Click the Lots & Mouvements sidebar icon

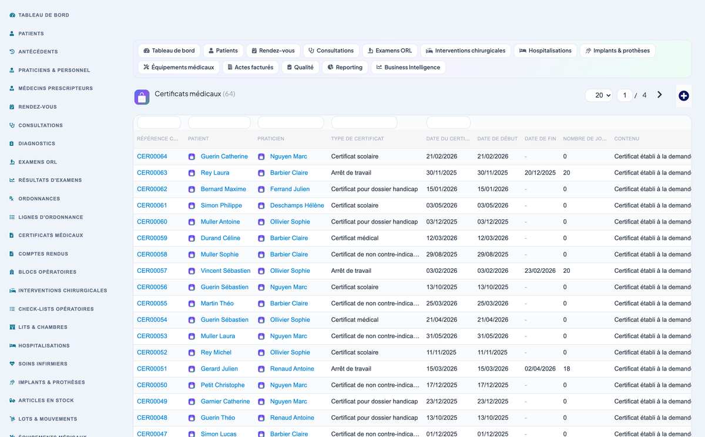(x=12, y=419)
